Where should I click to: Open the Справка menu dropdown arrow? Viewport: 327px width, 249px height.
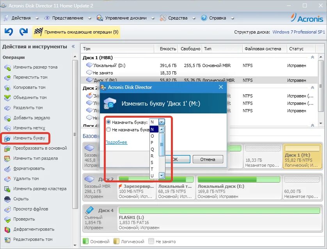pos(232,18)
